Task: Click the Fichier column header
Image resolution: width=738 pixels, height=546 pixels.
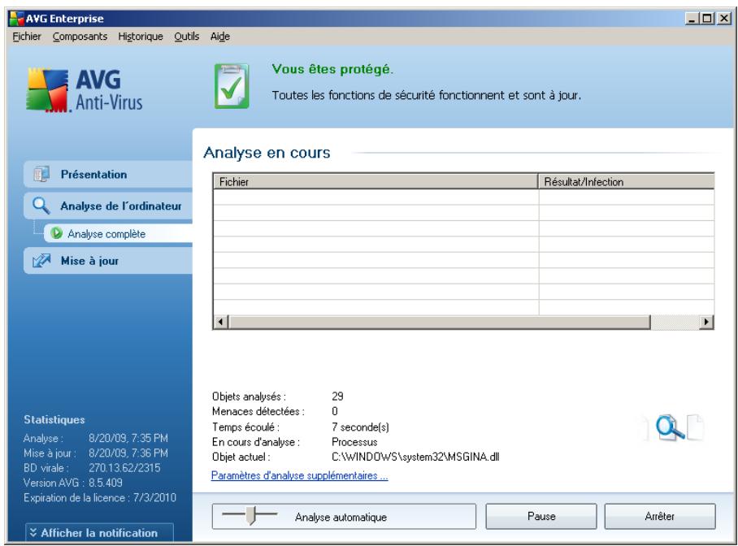Action: (376, 182)
